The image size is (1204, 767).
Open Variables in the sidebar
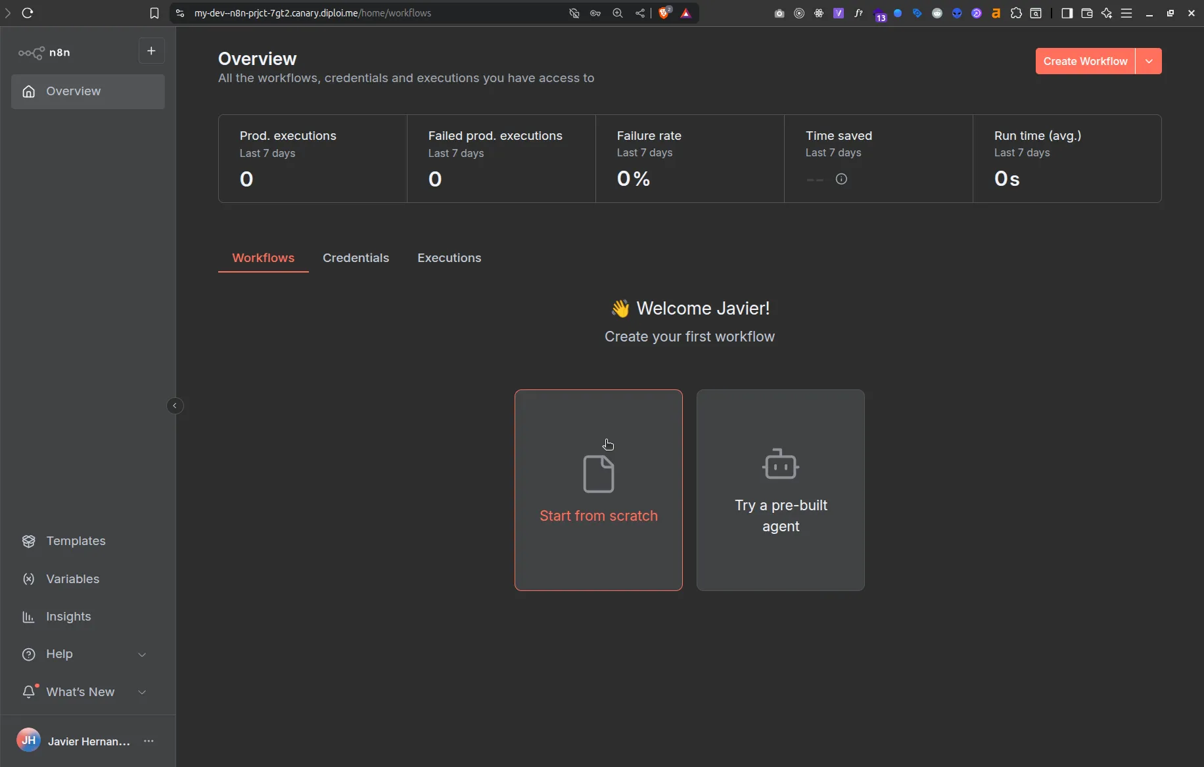(72, 579)
